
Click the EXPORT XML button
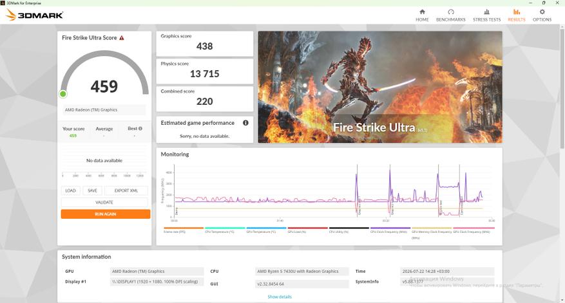click(x=126, y=190)
